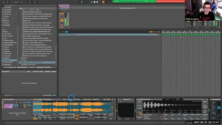Open the Desktop folder in Places

pos(6,49)
